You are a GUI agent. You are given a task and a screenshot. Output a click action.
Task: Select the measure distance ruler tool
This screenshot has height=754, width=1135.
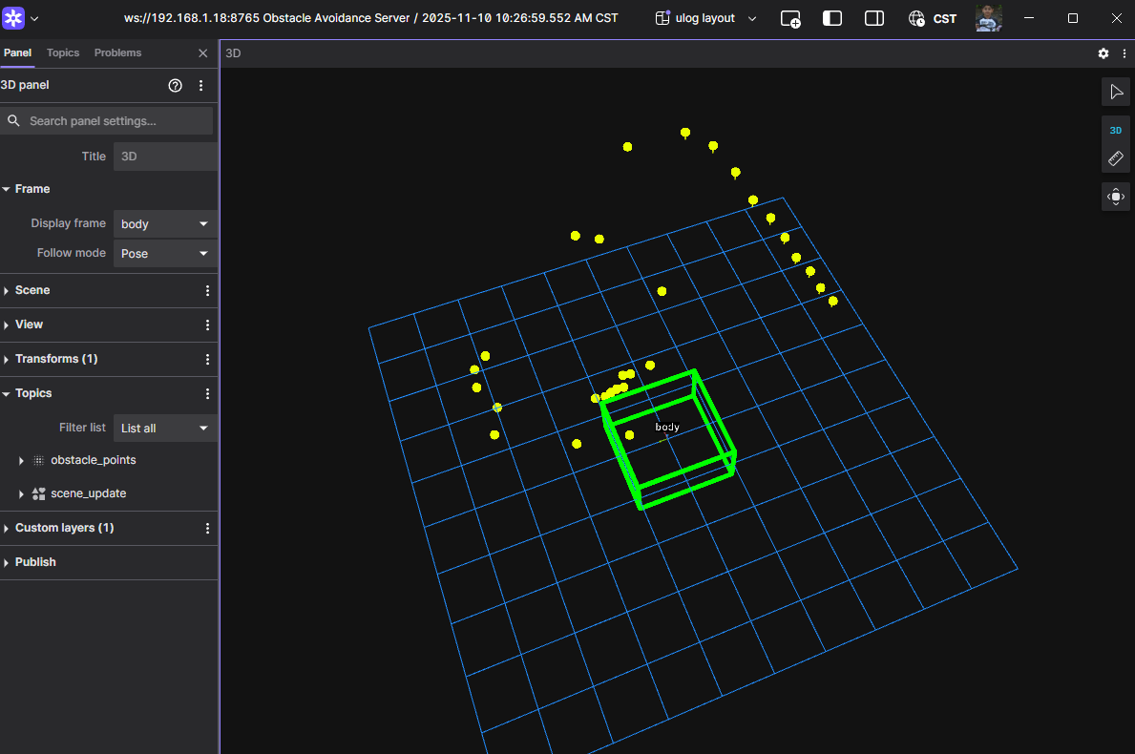tap(1115, 158)
